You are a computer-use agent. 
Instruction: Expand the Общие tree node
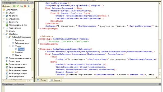pos(4,13)
